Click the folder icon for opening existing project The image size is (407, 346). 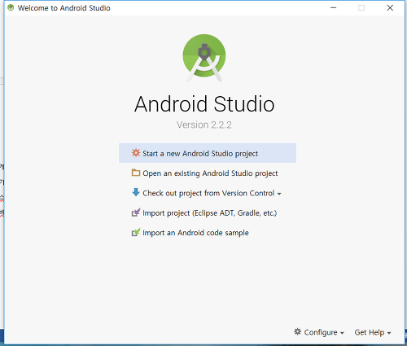(x=136, y=173)
